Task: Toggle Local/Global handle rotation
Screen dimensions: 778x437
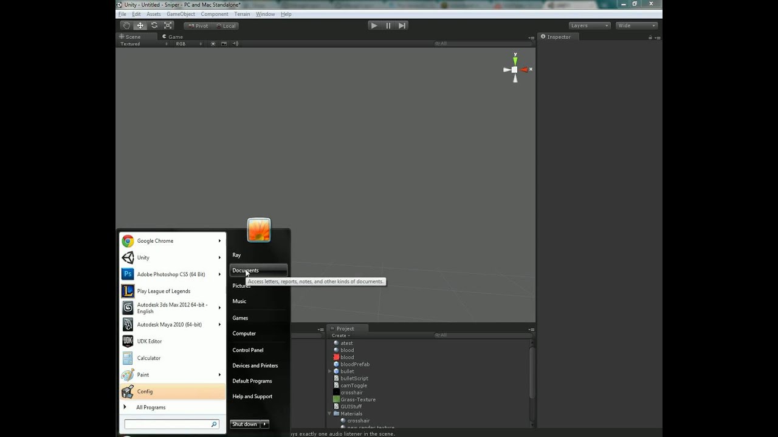Action: [x=225, y=25]
